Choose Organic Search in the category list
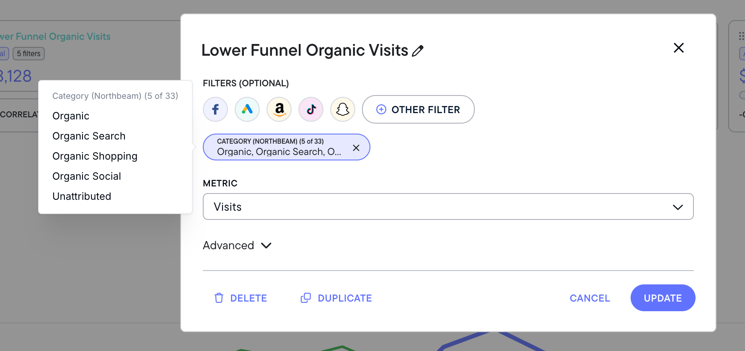745x351 pixels. pos(89,136)
